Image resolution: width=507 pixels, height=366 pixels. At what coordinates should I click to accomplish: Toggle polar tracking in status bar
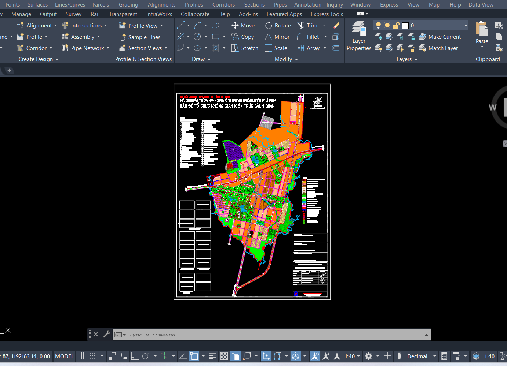[x=146, y=356]
